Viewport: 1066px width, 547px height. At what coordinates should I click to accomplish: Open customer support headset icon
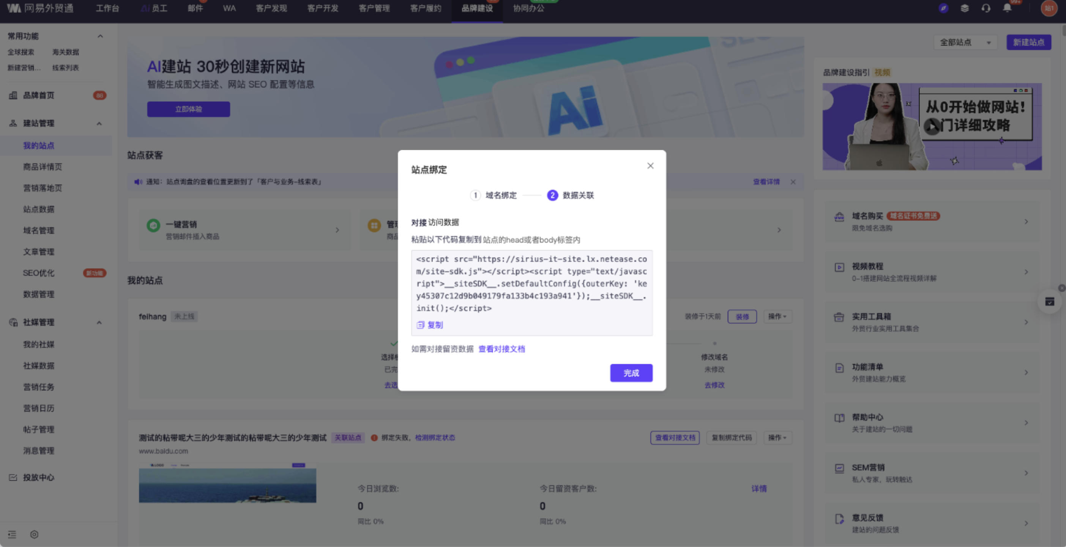point(986,8)
